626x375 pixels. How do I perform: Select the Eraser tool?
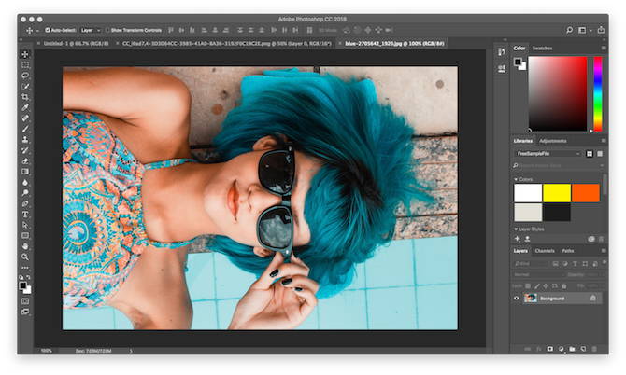25,160
